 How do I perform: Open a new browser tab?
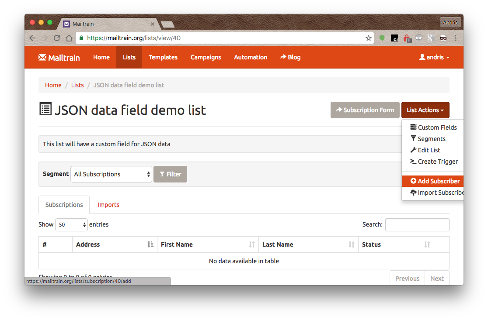[167, 24]
